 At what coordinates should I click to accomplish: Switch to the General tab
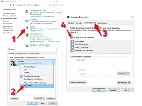click(71, 23)
